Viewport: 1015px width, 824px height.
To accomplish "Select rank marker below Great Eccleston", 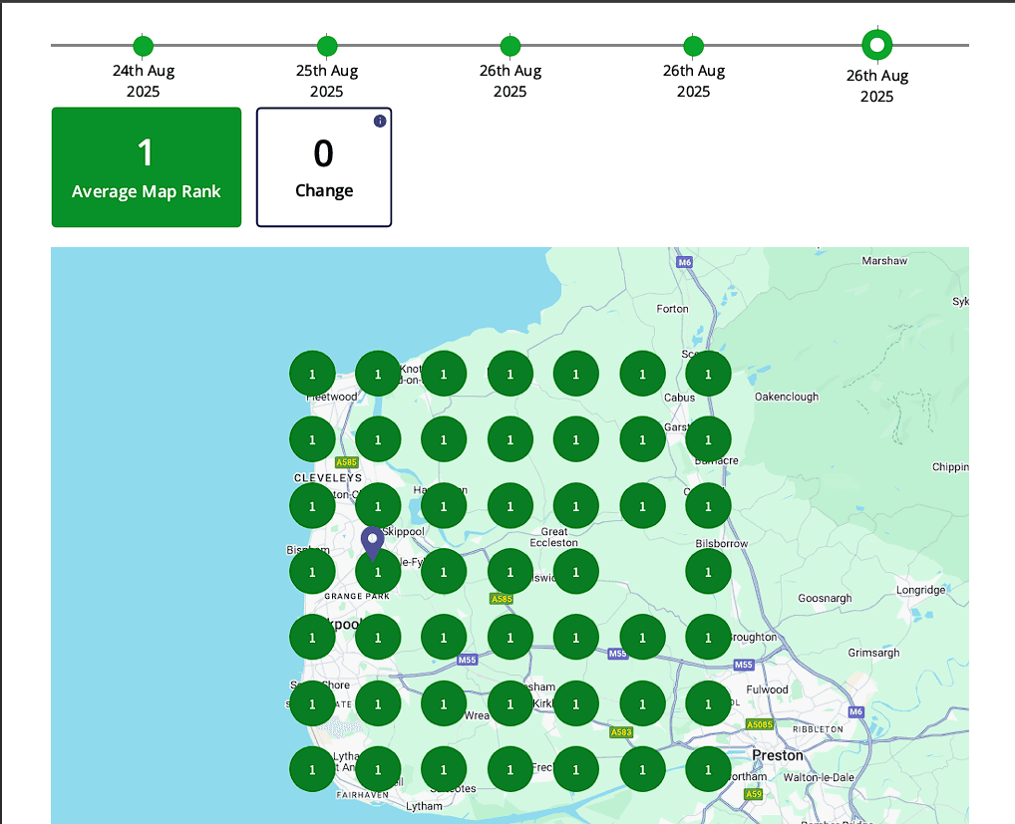I will 575,572.
